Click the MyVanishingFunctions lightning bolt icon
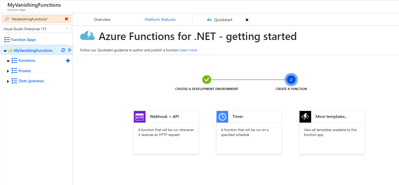The width and height of the screenshot is (399, 185). [11, 51]
